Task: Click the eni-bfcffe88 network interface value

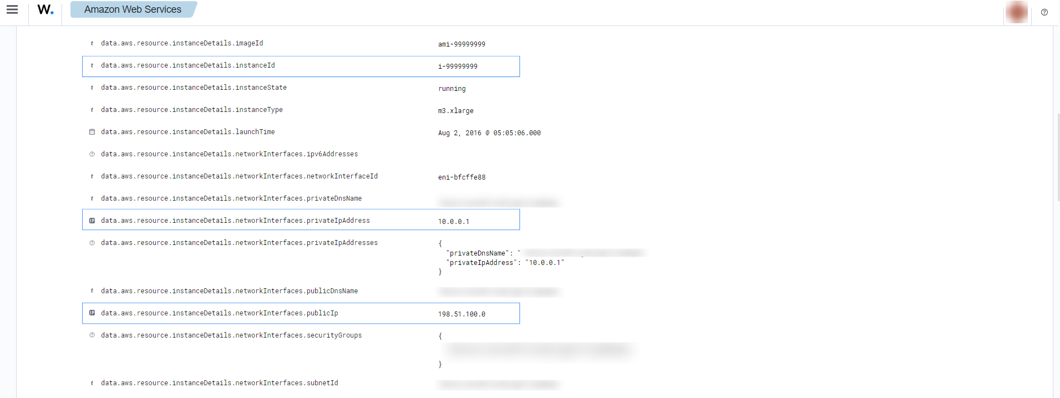Action: point(461,177)
